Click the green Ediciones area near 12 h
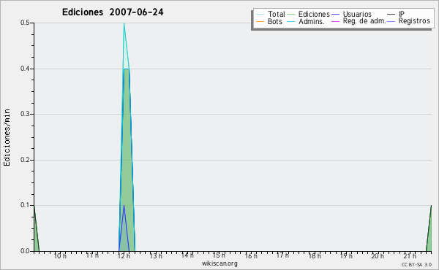 coord(127,159)
